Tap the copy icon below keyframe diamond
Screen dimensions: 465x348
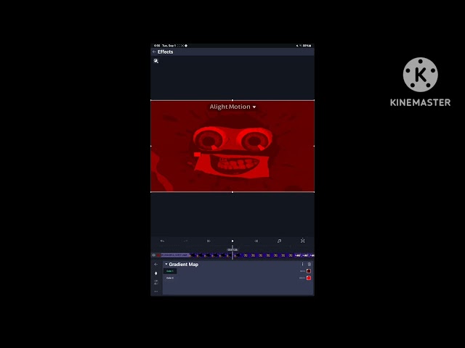pos(156,282)
